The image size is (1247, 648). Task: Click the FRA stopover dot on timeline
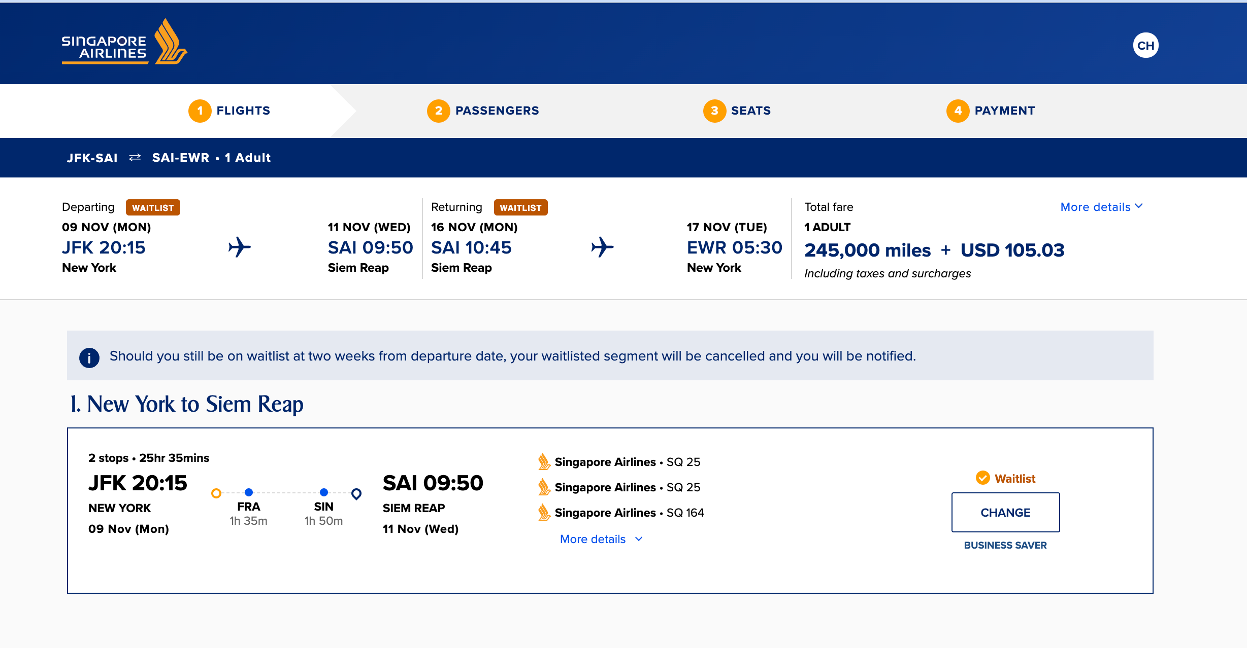(x=249, y=492)
